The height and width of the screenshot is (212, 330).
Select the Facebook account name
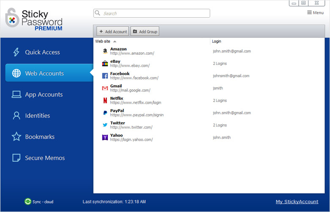pos(120,74)
